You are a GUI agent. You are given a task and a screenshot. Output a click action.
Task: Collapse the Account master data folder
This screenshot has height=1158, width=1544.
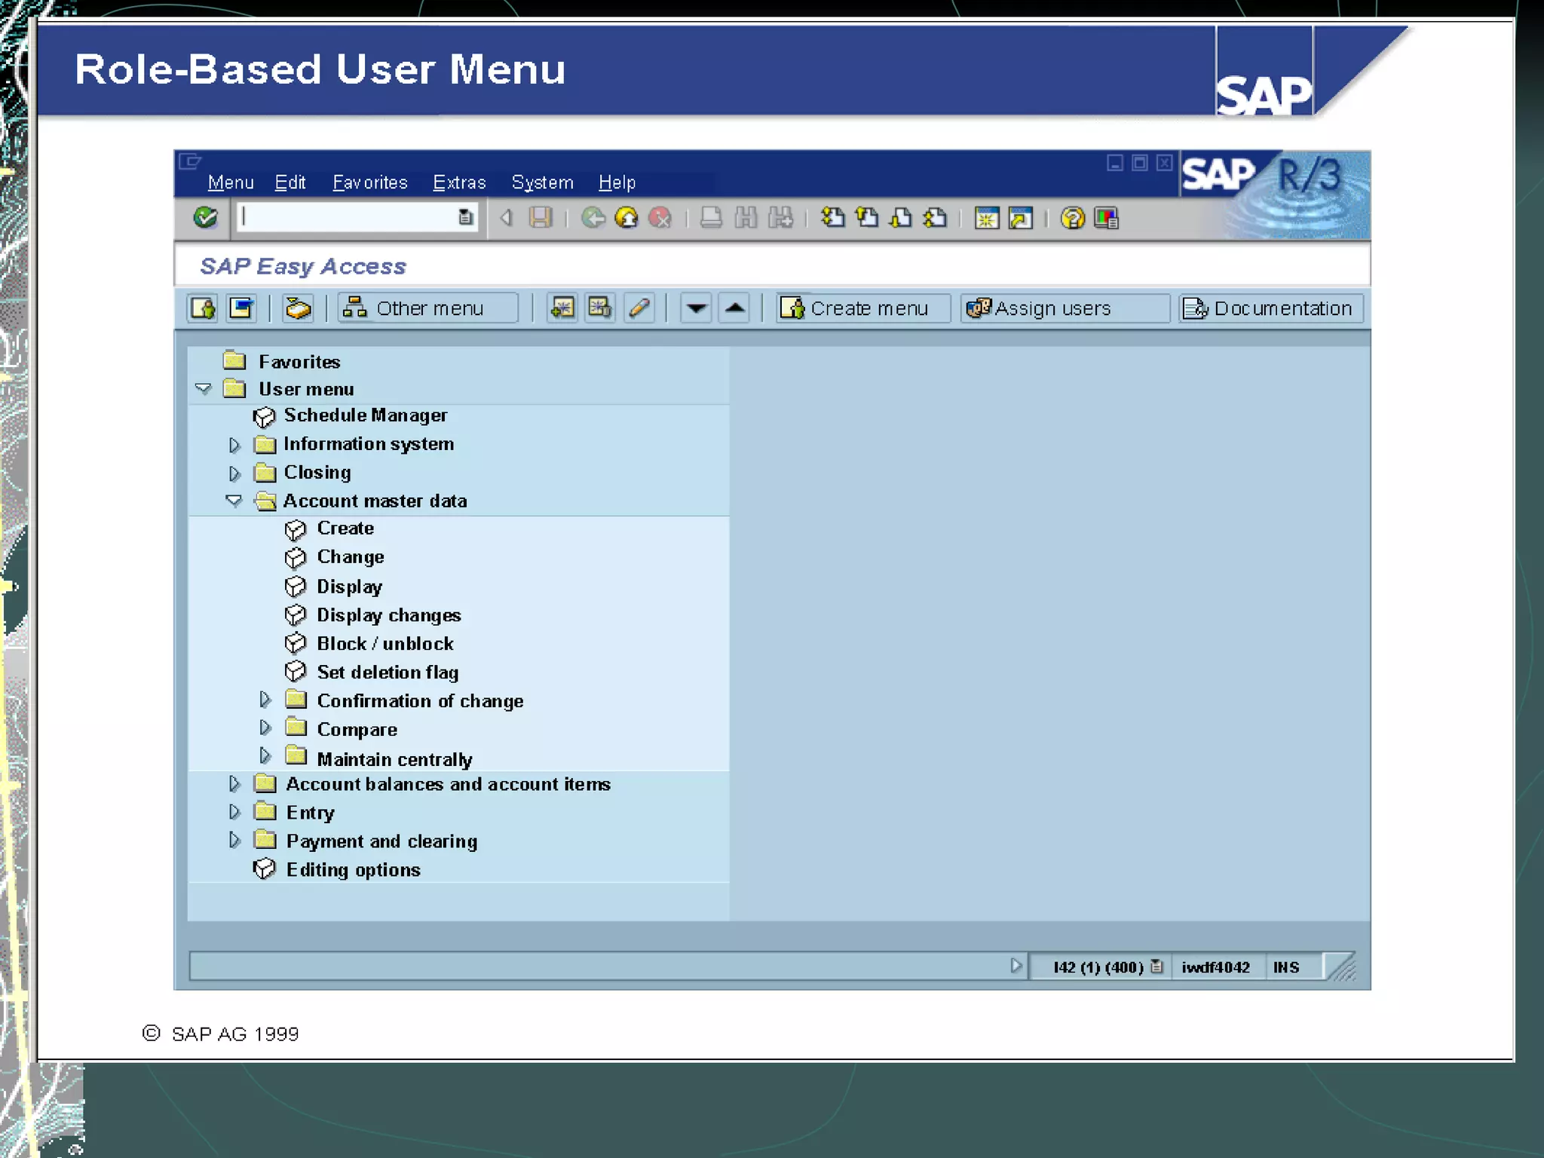click(x=234, y=501)
